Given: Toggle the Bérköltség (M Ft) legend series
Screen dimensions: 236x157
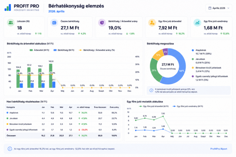Looking at the screenshot, I should point(64,50).
